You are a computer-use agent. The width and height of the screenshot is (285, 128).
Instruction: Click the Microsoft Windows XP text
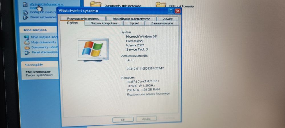point(142,36)
